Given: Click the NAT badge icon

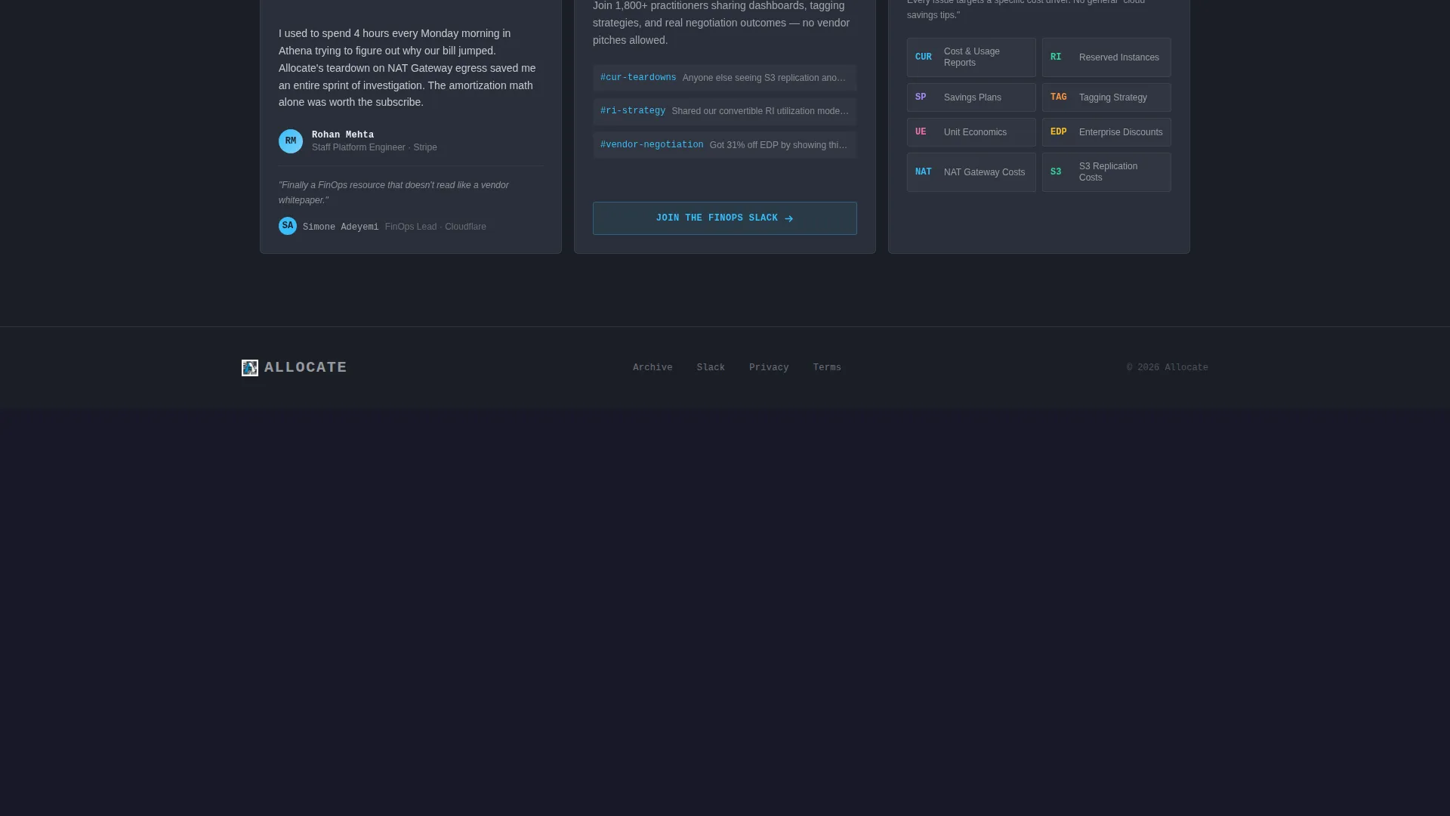Looking at the screenshot, I should pos(924,172).
